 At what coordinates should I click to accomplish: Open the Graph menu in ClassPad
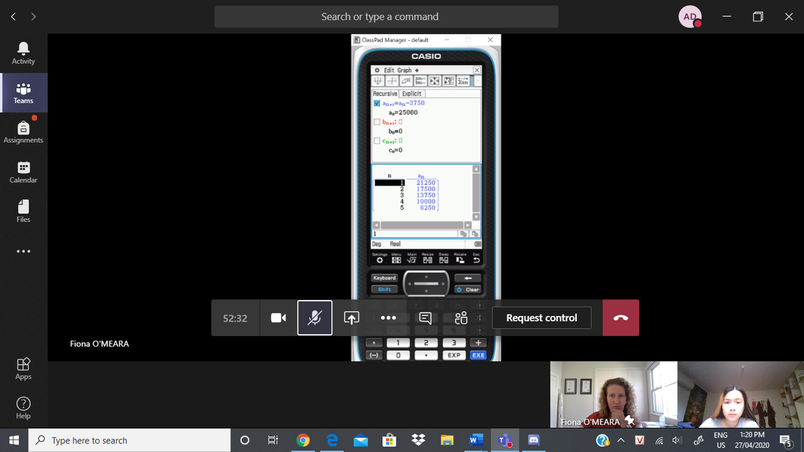click(x=405, y=70)
